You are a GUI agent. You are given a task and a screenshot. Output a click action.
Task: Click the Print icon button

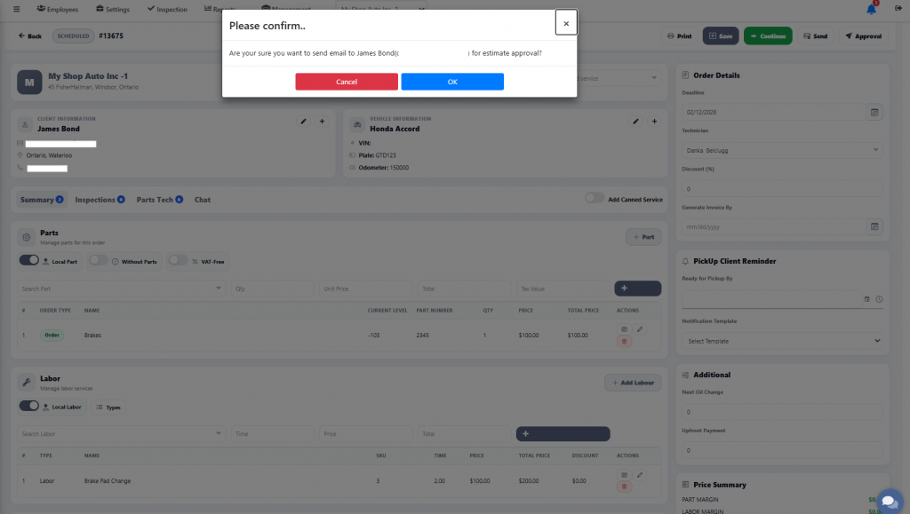pos(678,36)
